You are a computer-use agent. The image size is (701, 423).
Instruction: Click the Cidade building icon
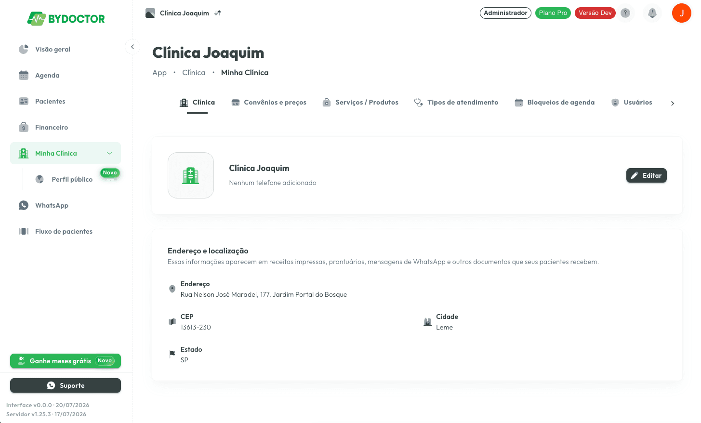point(427,322)
